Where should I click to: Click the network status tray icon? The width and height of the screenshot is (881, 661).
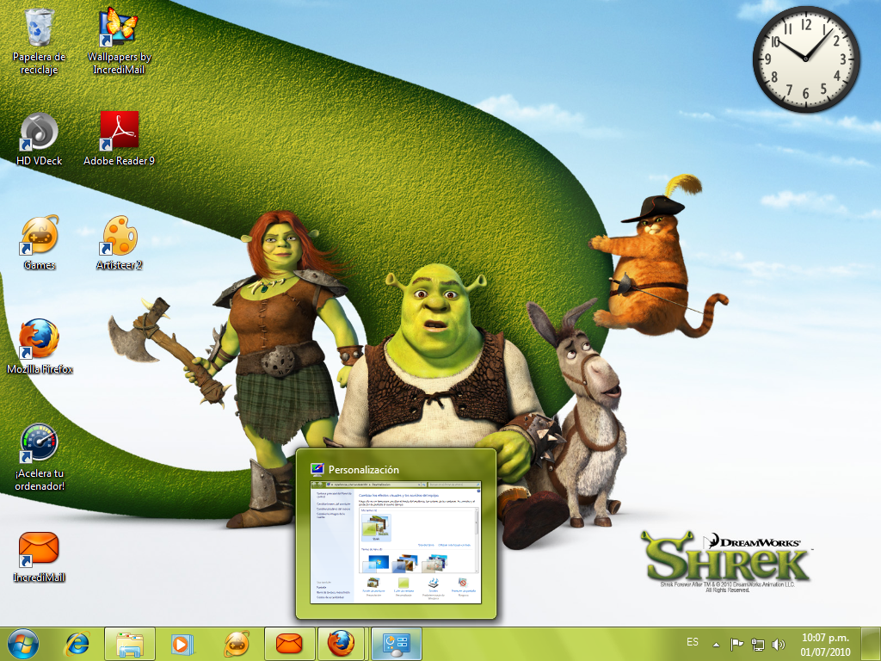coord(757,644)
